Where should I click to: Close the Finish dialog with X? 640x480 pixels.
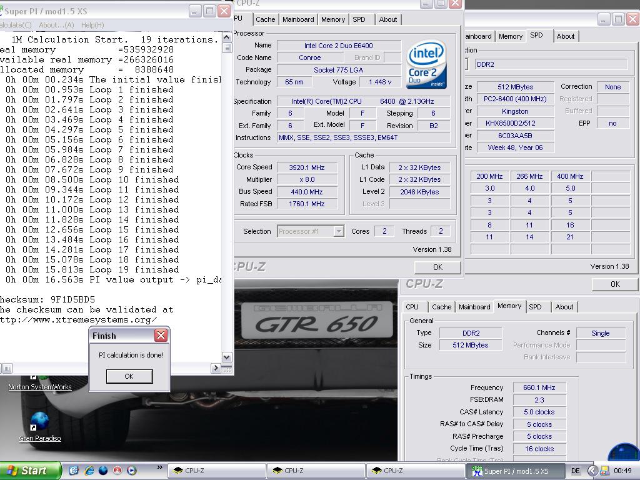point(161,336)
